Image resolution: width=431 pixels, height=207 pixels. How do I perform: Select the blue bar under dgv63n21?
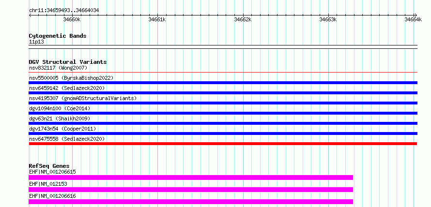click(x=223, y=123)
